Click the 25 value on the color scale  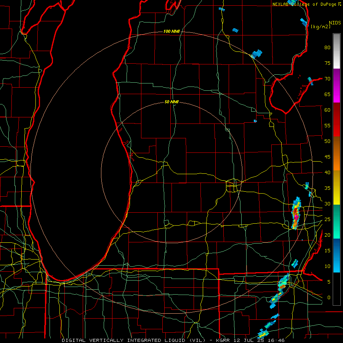[327, 219]
